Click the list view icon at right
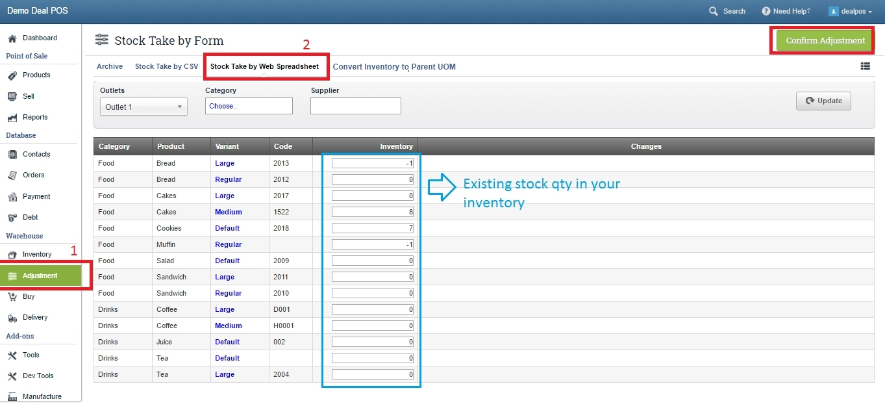Viewport: 885px width, 410px height. click(x=866, y=66)
